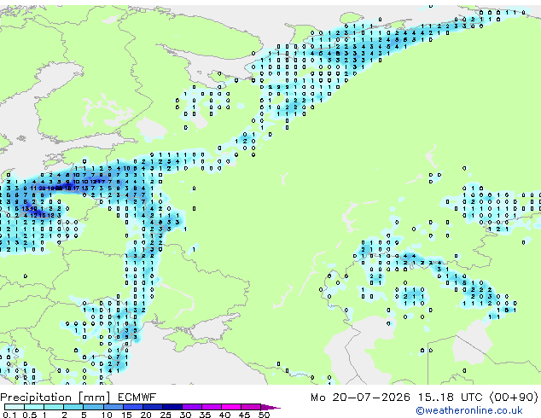541x418 pixels.
Task: Click the 25–30 mm dark navy legend box
Action: [172, 407]
